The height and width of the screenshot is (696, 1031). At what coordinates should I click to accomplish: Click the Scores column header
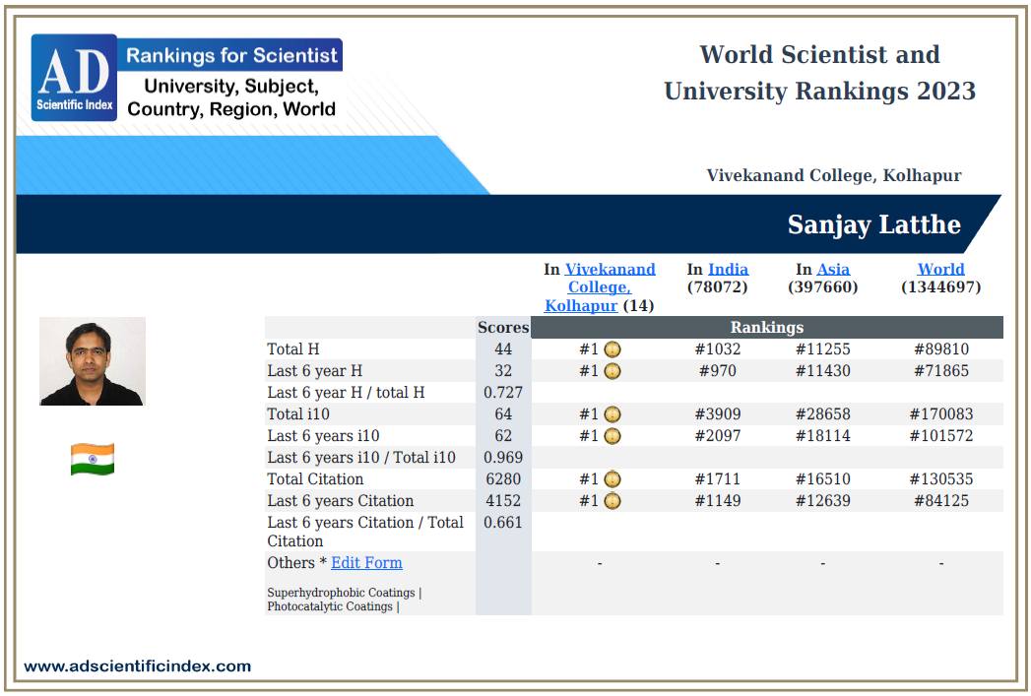[503, 327]
